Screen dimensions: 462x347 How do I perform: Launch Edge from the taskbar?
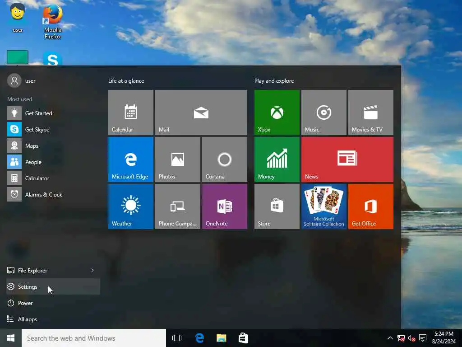point(199,338)
